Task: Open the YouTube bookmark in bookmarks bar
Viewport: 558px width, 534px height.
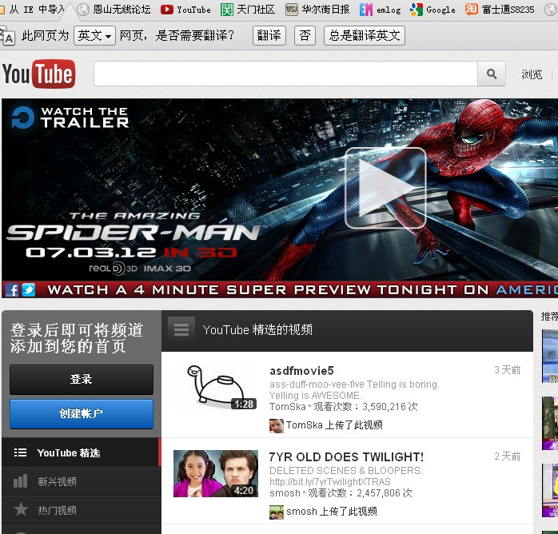Action: [x=185, y=10]
